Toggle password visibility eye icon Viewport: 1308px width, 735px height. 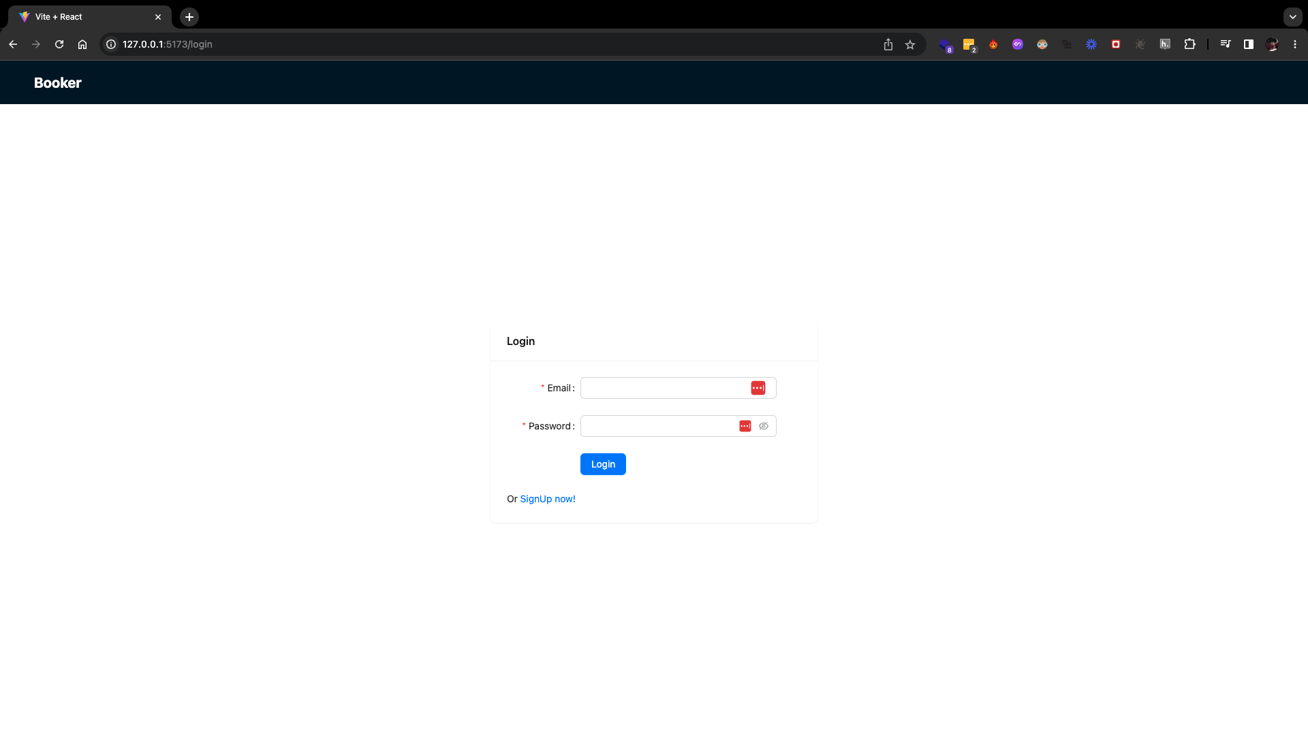764,426
